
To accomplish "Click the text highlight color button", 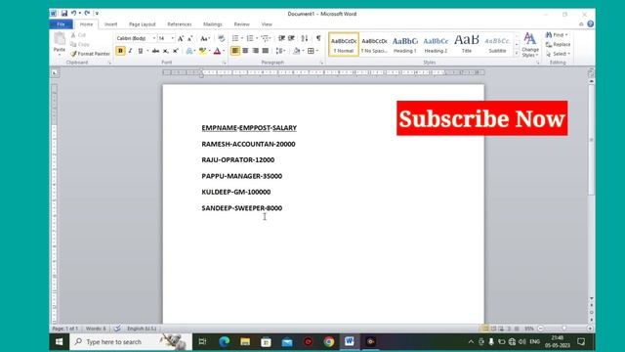I will (x=202, y=51).
